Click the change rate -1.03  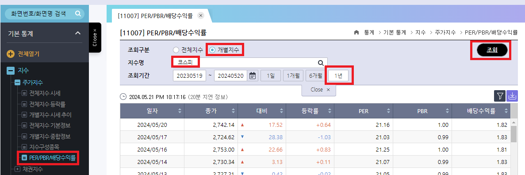coord(324,137)
